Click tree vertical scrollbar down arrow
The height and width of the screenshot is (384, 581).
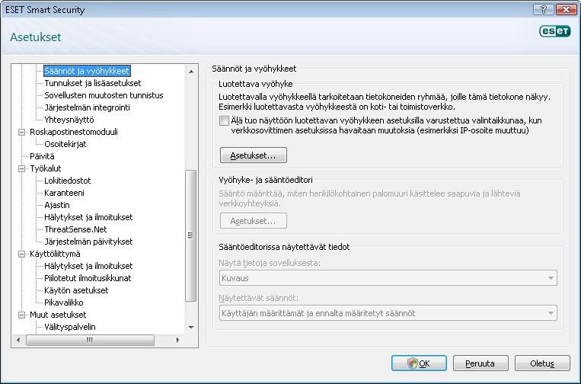[x=191, y=328]
